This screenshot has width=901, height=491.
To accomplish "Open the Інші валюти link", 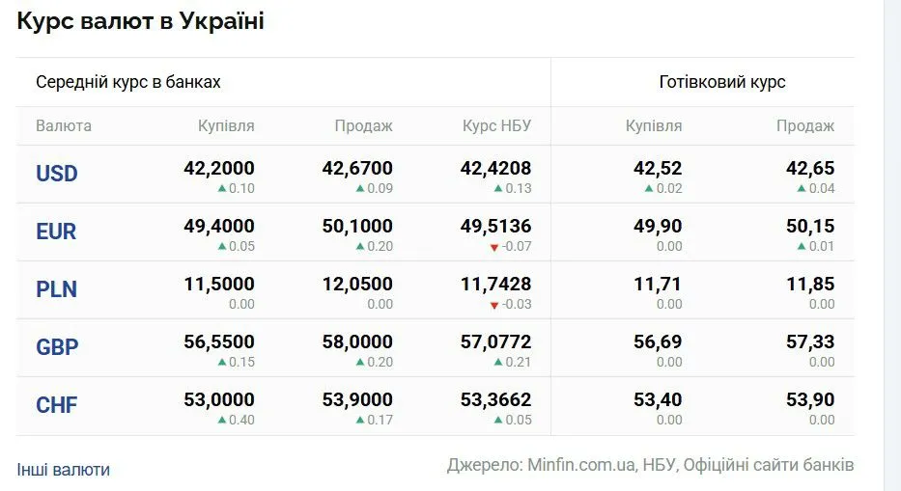I will (x=63, y=470).
